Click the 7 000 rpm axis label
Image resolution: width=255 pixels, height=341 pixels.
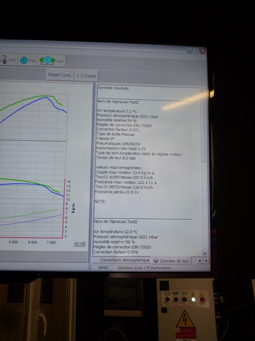coord(51,242)
